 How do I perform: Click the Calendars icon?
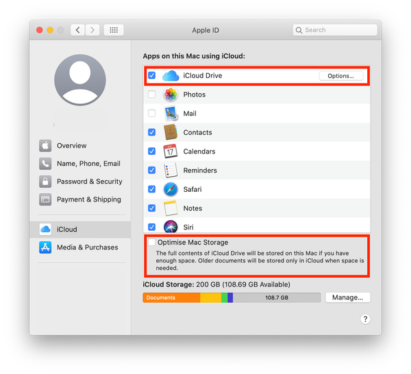(x=171, y=151)
